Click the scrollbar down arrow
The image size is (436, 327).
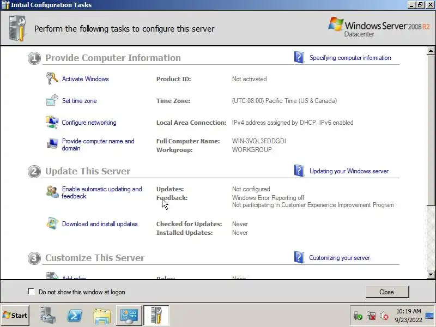[431, 275]
